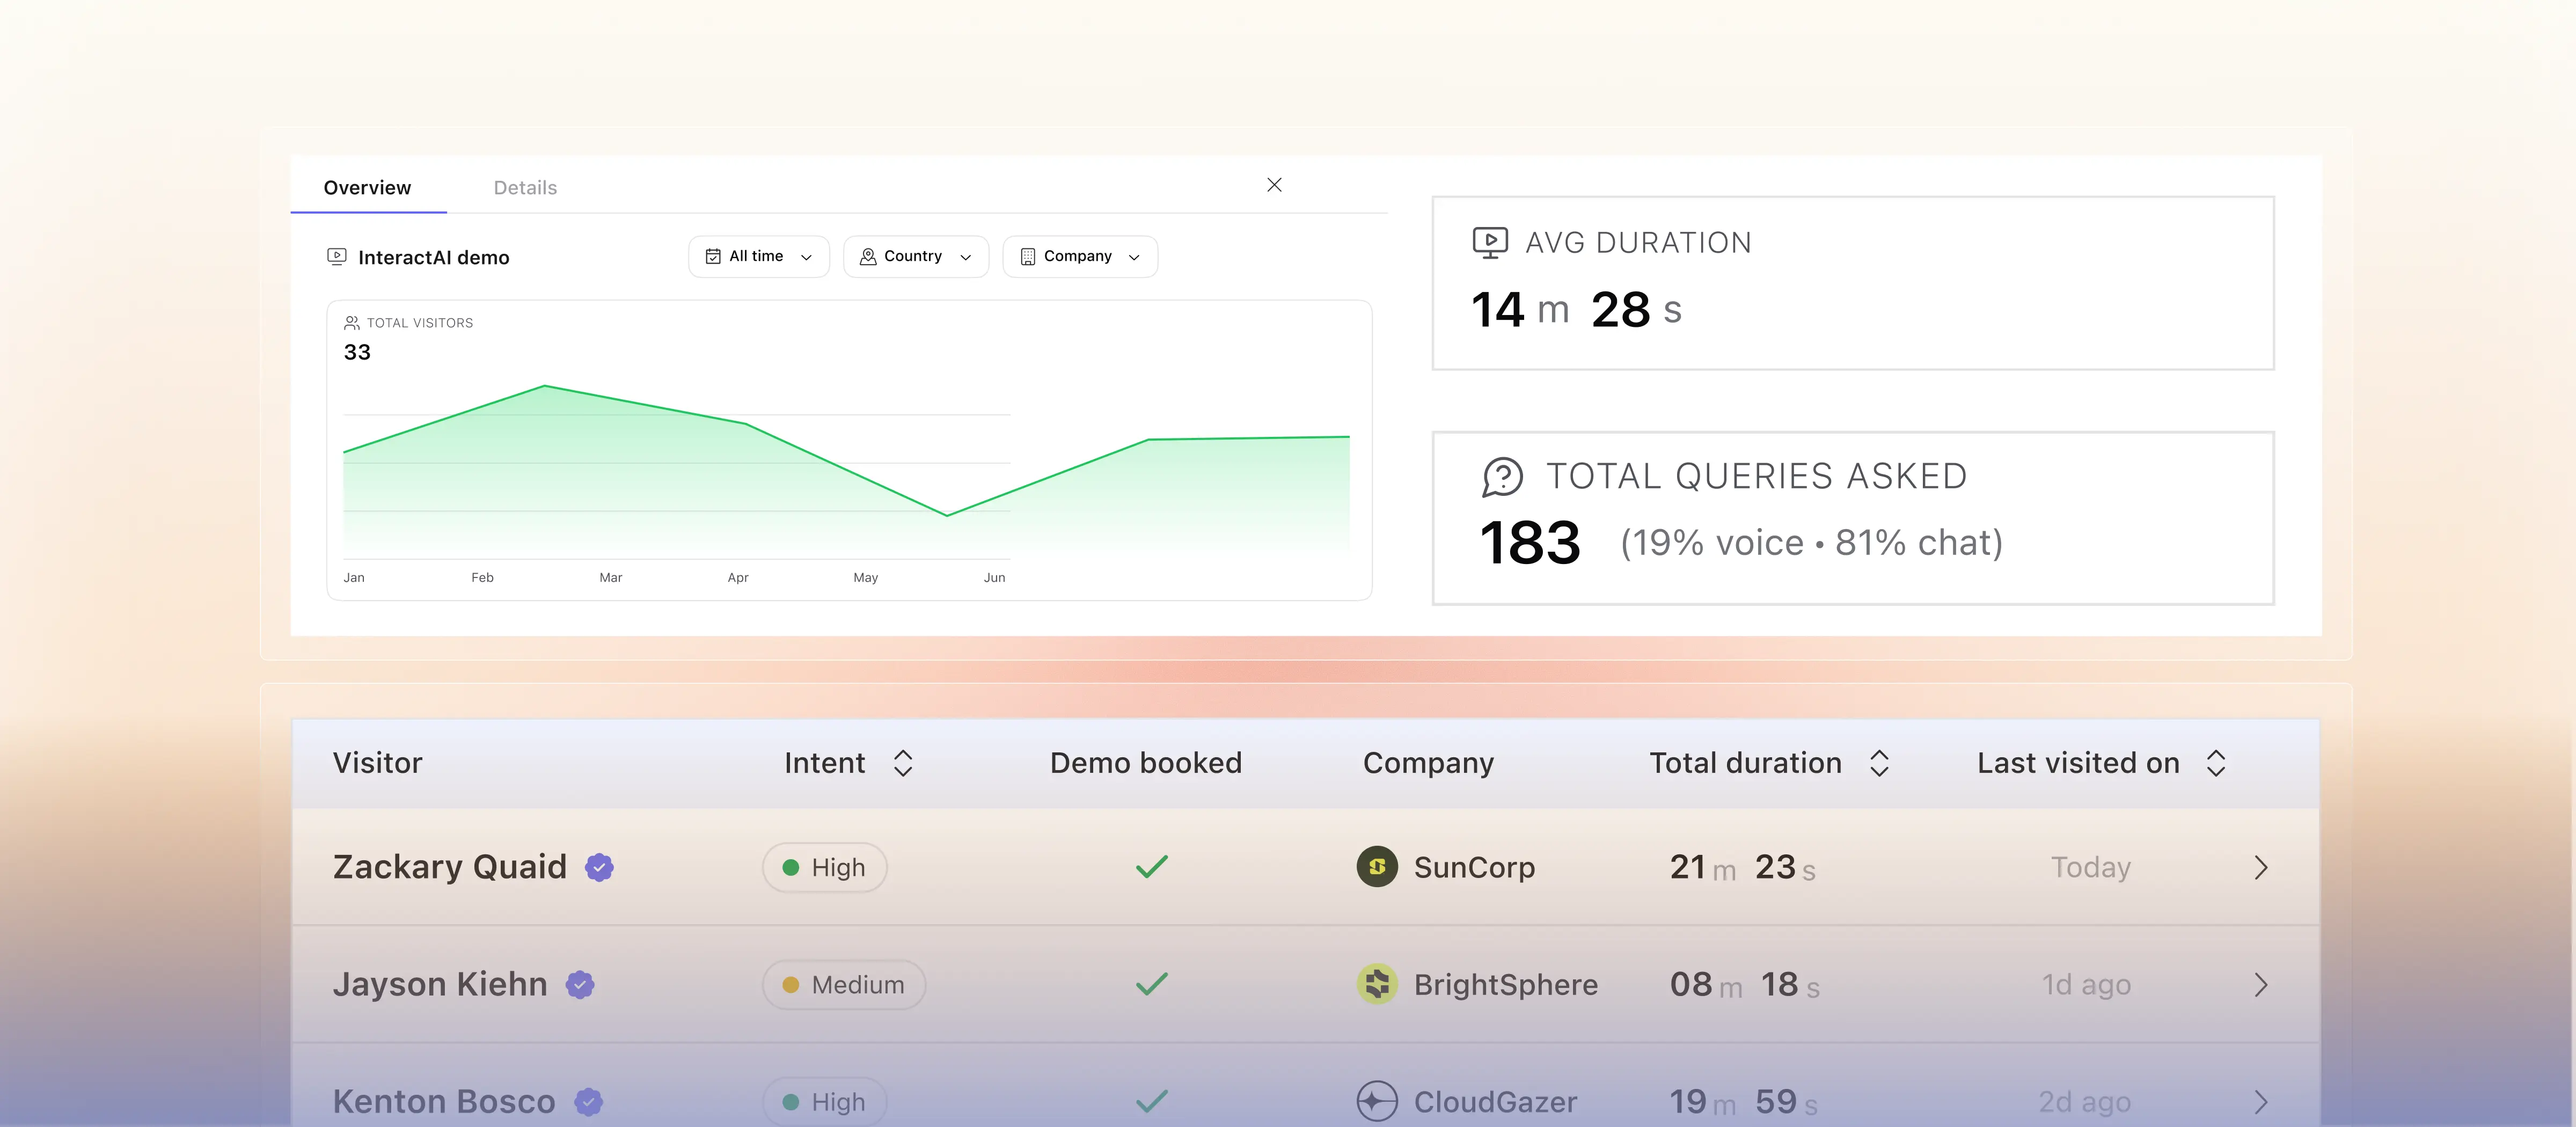Click the InteractAI demo screen icon
The image size is (2576, 1127).
[x=337, y=257]
